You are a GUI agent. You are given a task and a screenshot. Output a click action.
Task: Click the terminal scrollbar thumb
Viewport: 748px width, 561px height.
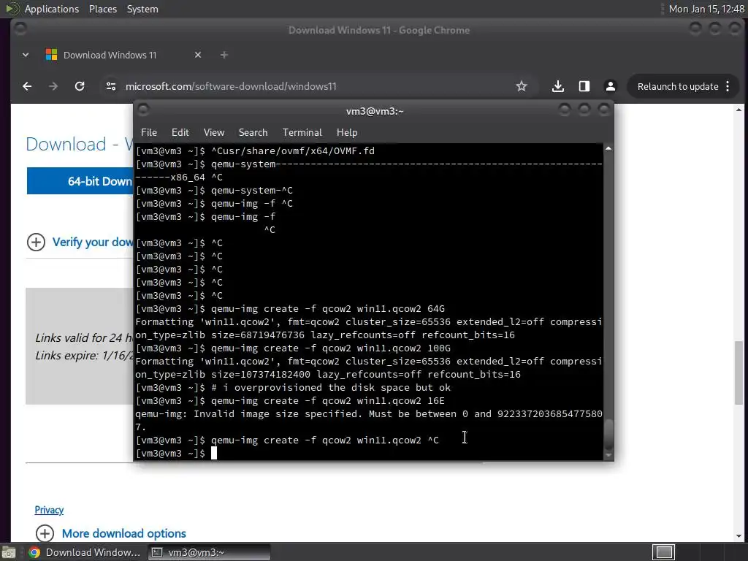[608, 434]
